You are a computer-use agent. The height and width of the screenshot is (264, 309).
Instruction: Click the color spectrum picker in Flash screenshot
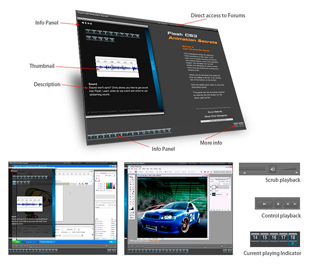(x=109, y=186)
